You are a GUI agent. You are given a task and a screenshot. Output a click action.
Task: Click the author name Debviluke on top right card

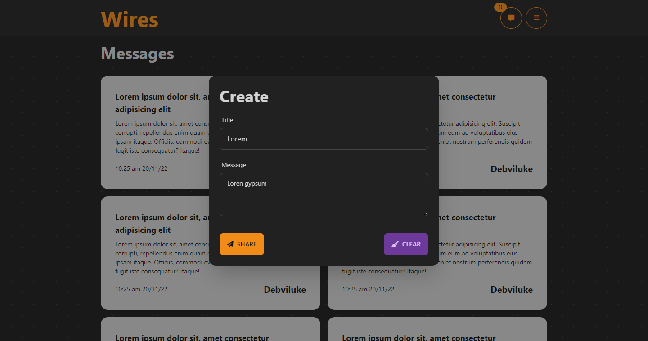[x=511, y=169]
